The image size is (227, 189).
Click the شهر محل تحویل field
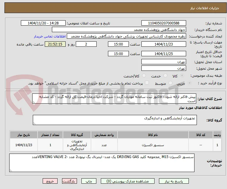click(163, 68)
